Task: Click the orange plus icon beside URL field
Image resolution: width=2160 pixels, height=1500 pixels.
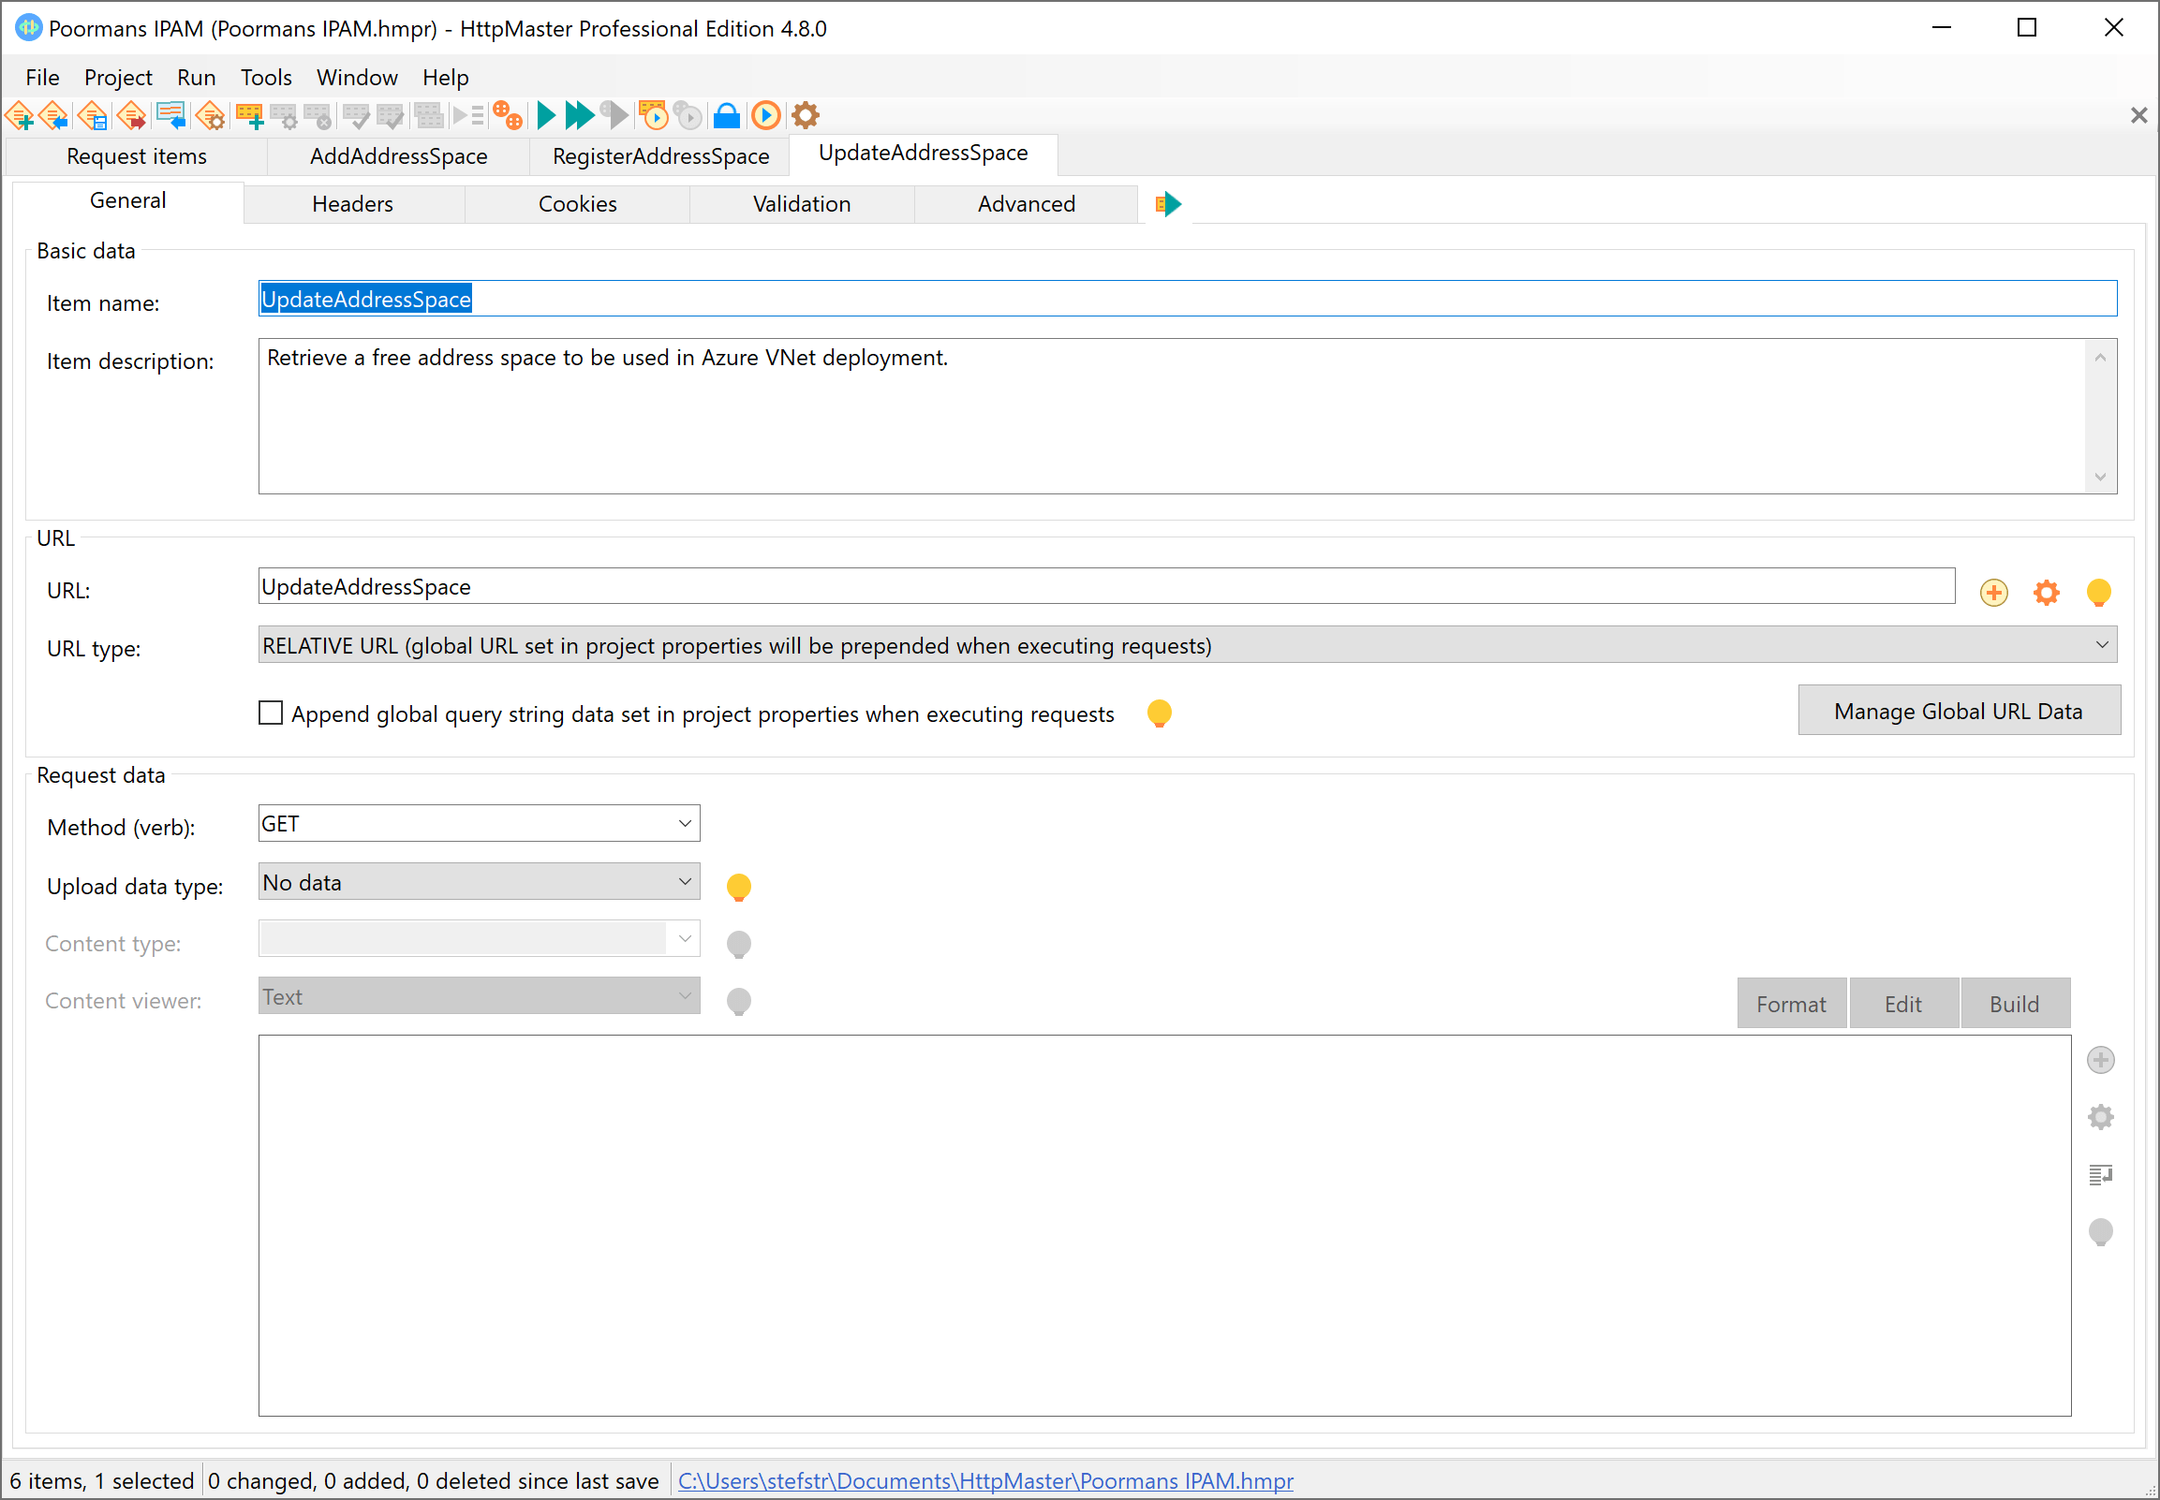Action: 1992,592
